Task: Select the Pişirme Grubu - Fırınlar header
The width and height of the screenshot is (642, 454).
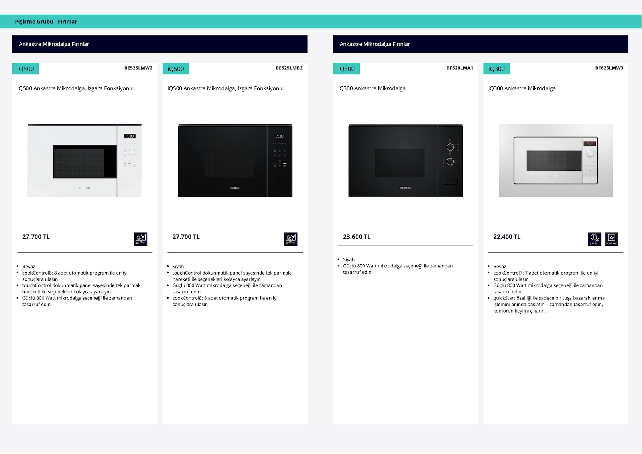Action: coord(46,22)
